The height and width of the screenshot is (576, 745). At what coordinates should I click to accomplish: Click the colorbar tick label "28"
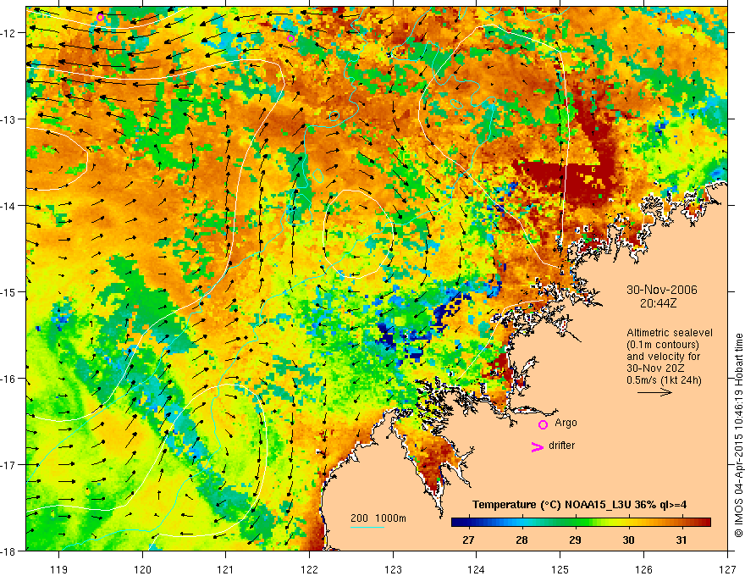tap(521, 540)
